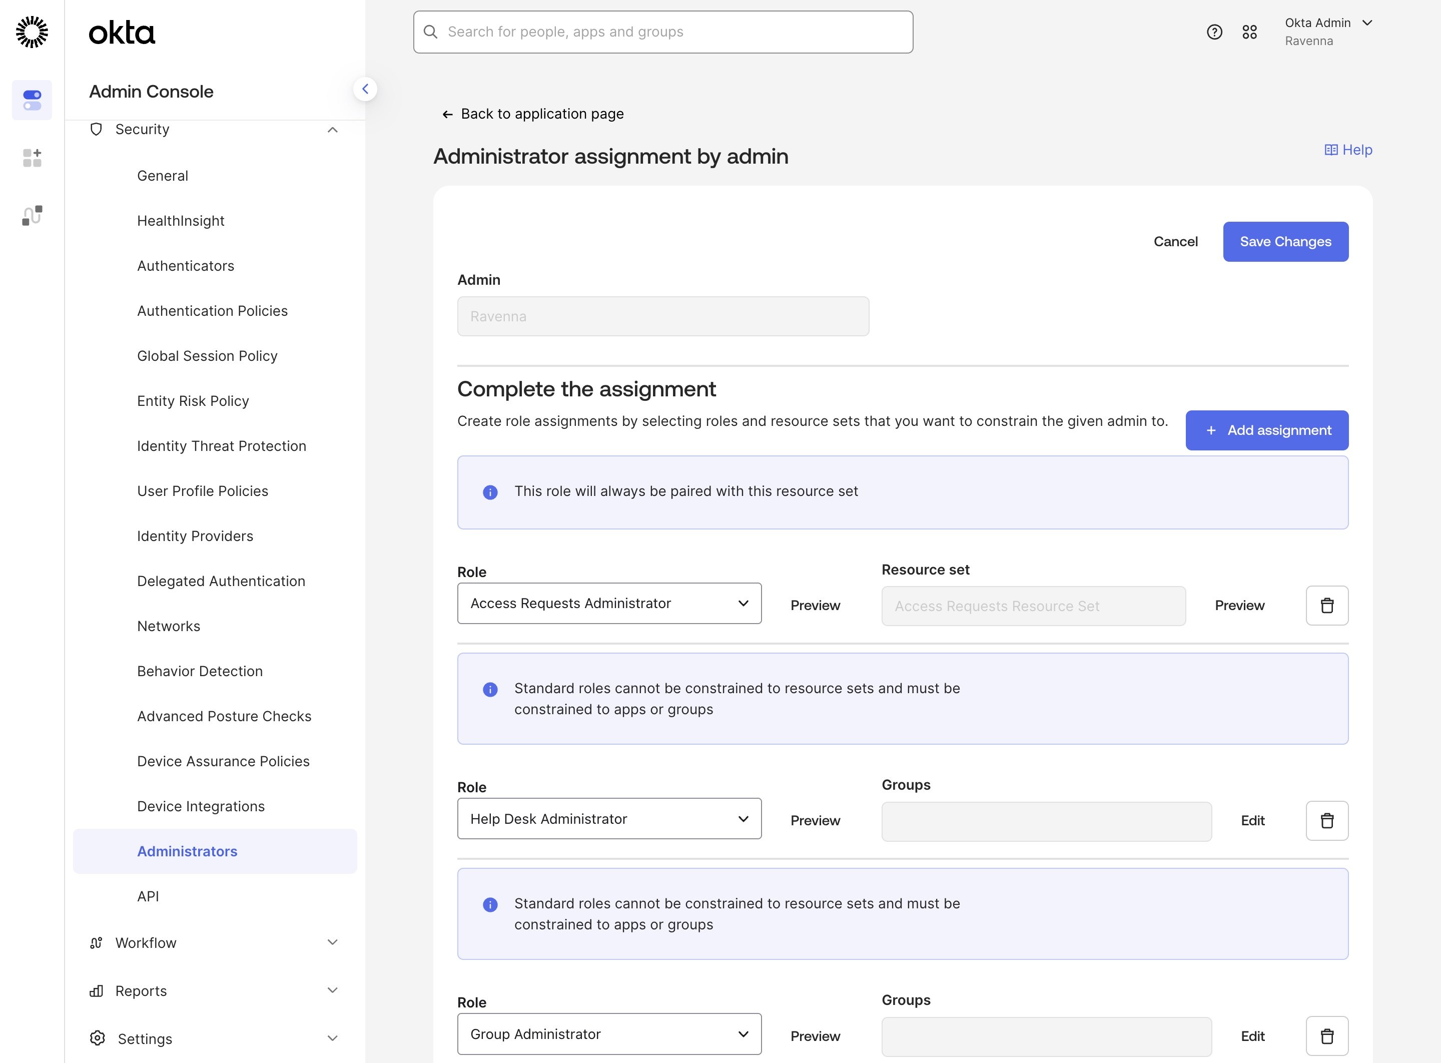Screen dimensions: 1441x1063
Task: Click the search magnifier icon
Action: click(x=430, y=32)
